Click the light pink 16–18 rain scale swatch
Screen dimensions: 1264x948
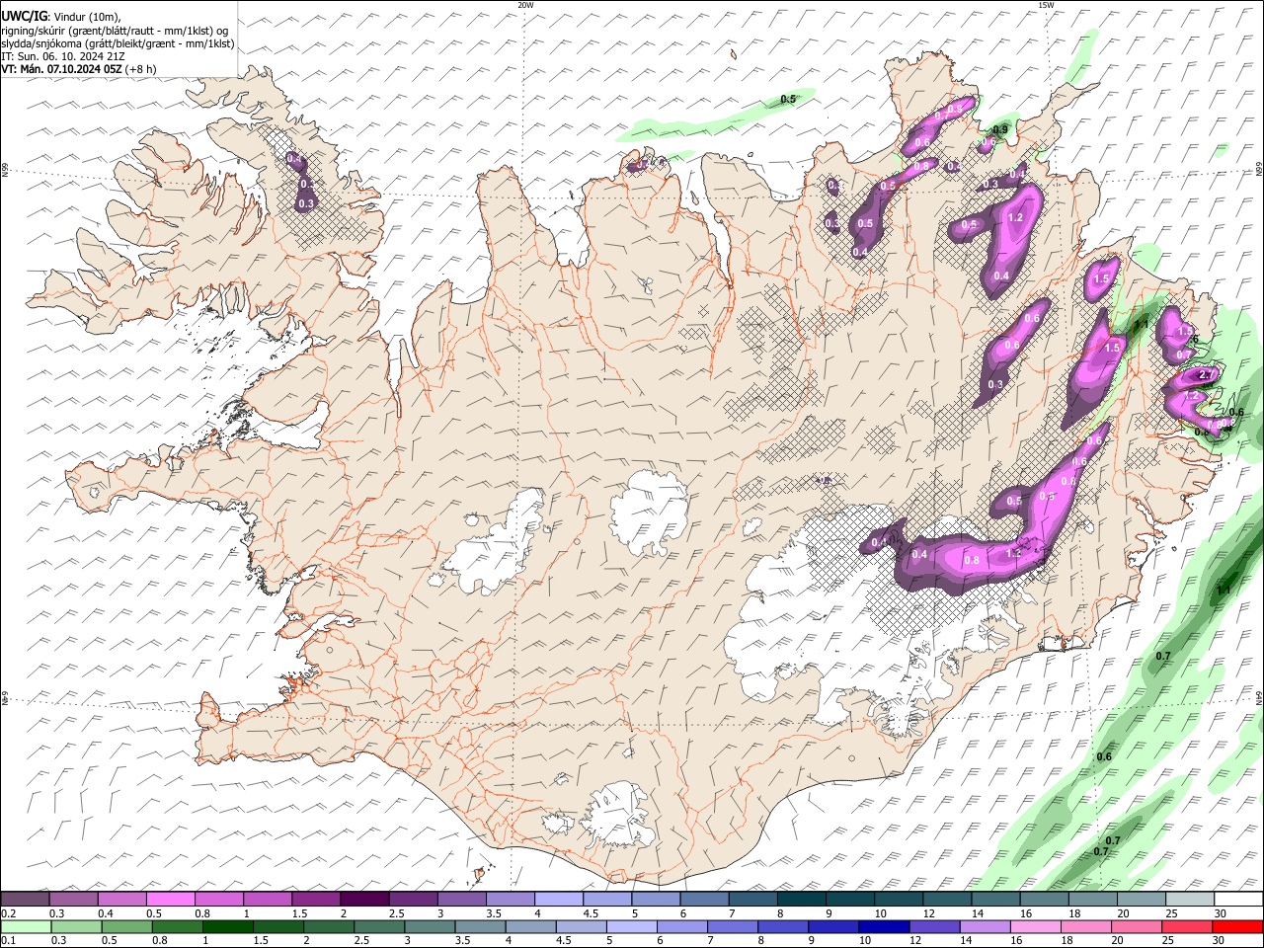click(x=1036, y=926)
